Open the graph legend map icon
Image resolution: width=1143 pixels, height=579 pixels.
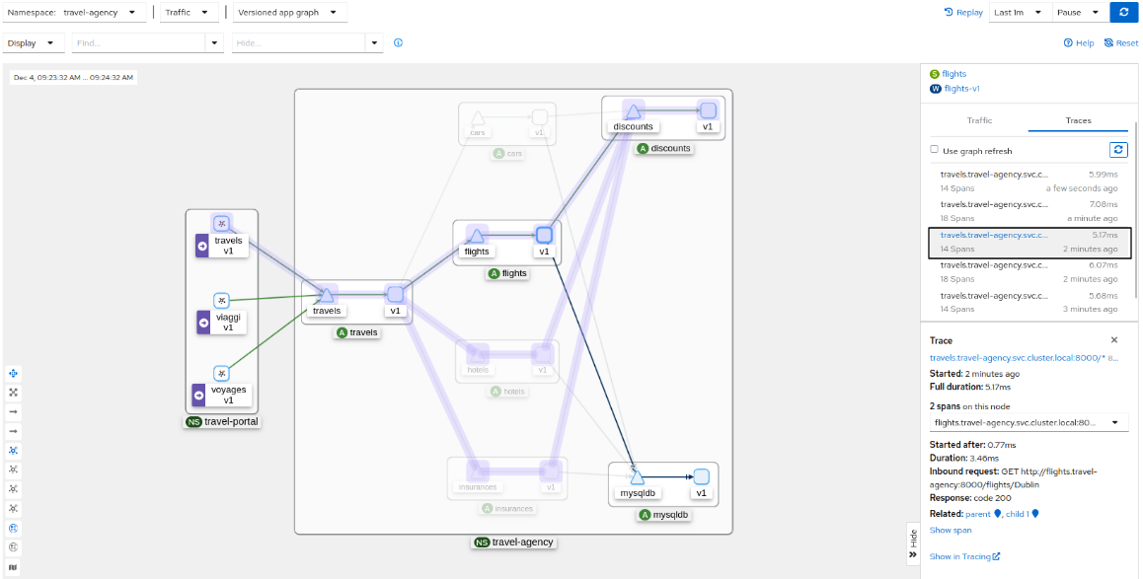coord(13,566)
